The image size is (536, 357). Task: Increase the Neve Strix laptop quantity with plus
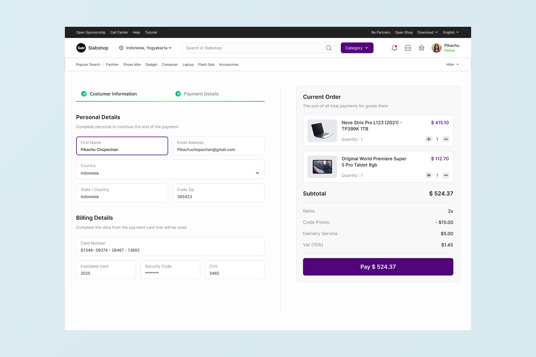(429, 139)
